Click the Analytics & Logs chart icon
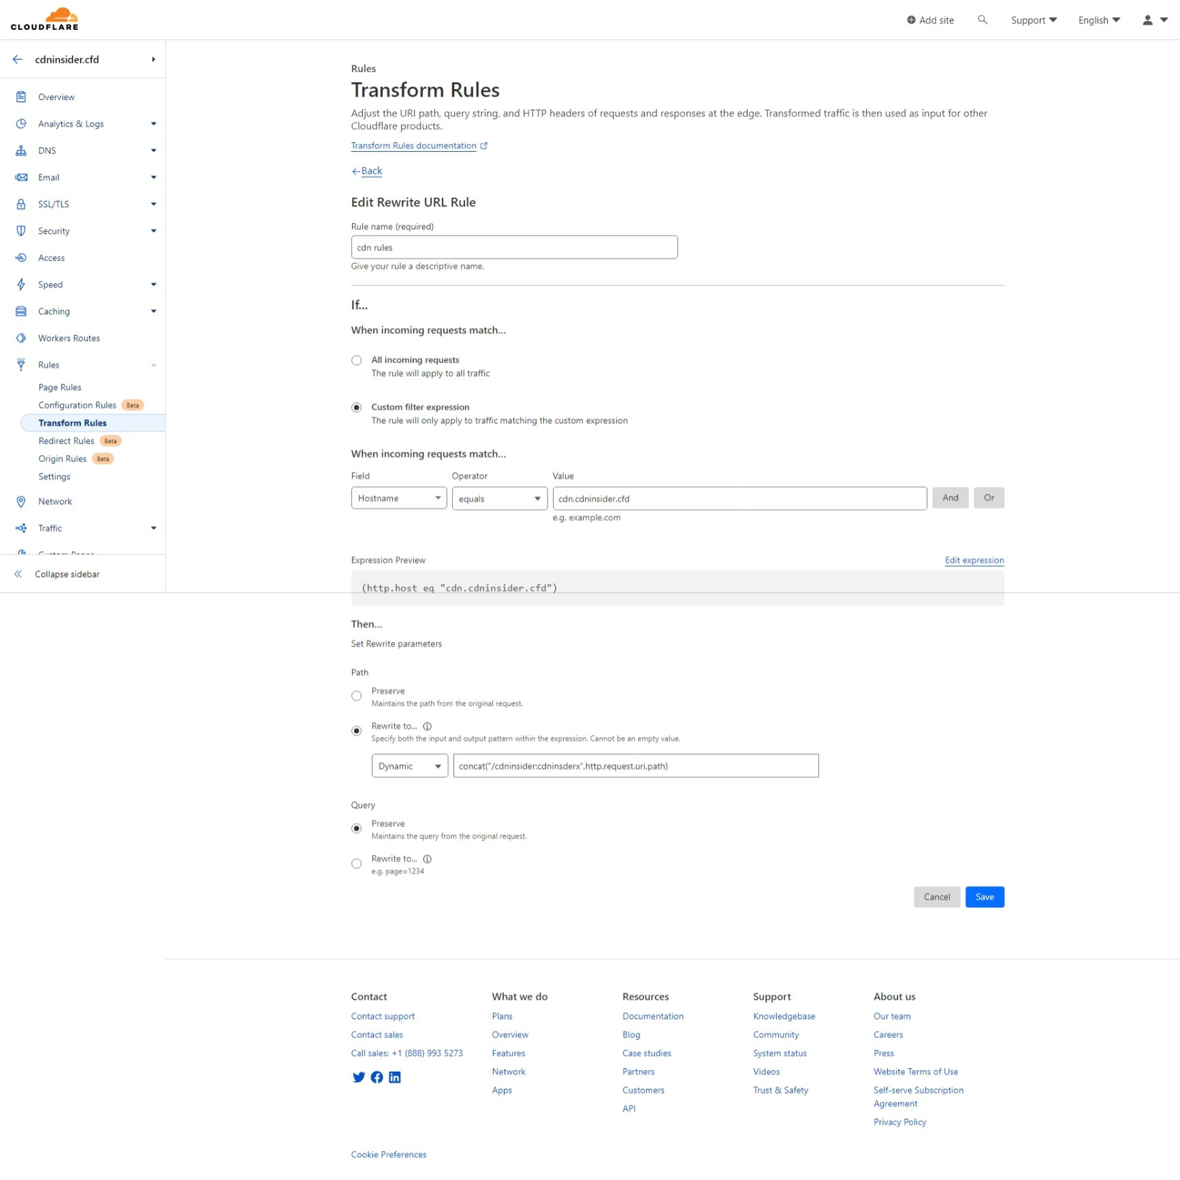Viewport: 1180px width, 1180px height. 21,124
